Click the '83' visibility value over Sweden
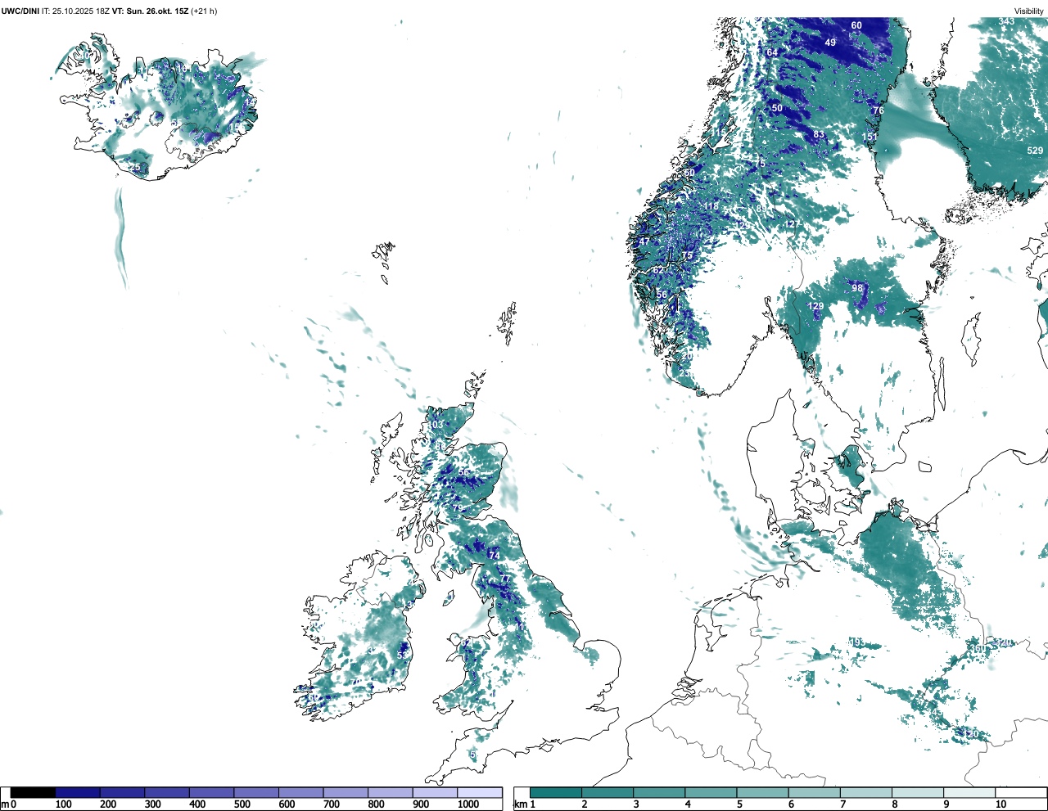 click(x=819, y=134)
